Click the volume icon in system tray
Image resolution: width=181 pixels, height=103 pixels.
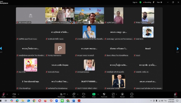pos(162,101)
